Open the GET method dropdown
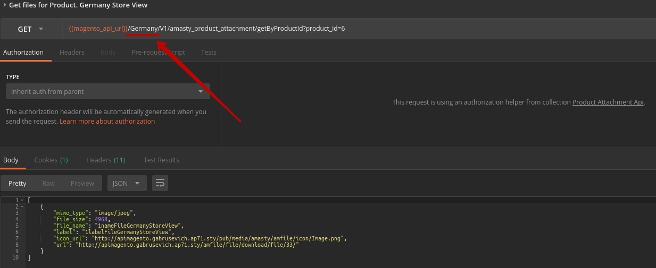The height and width of the screenshot is (268, 656). pyautogui.click(x=31, y=29)
